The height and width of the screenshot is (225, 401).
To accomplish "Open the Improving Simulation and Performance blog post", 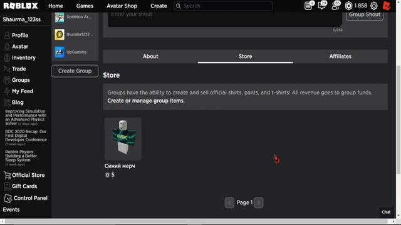I will [26, 117].
